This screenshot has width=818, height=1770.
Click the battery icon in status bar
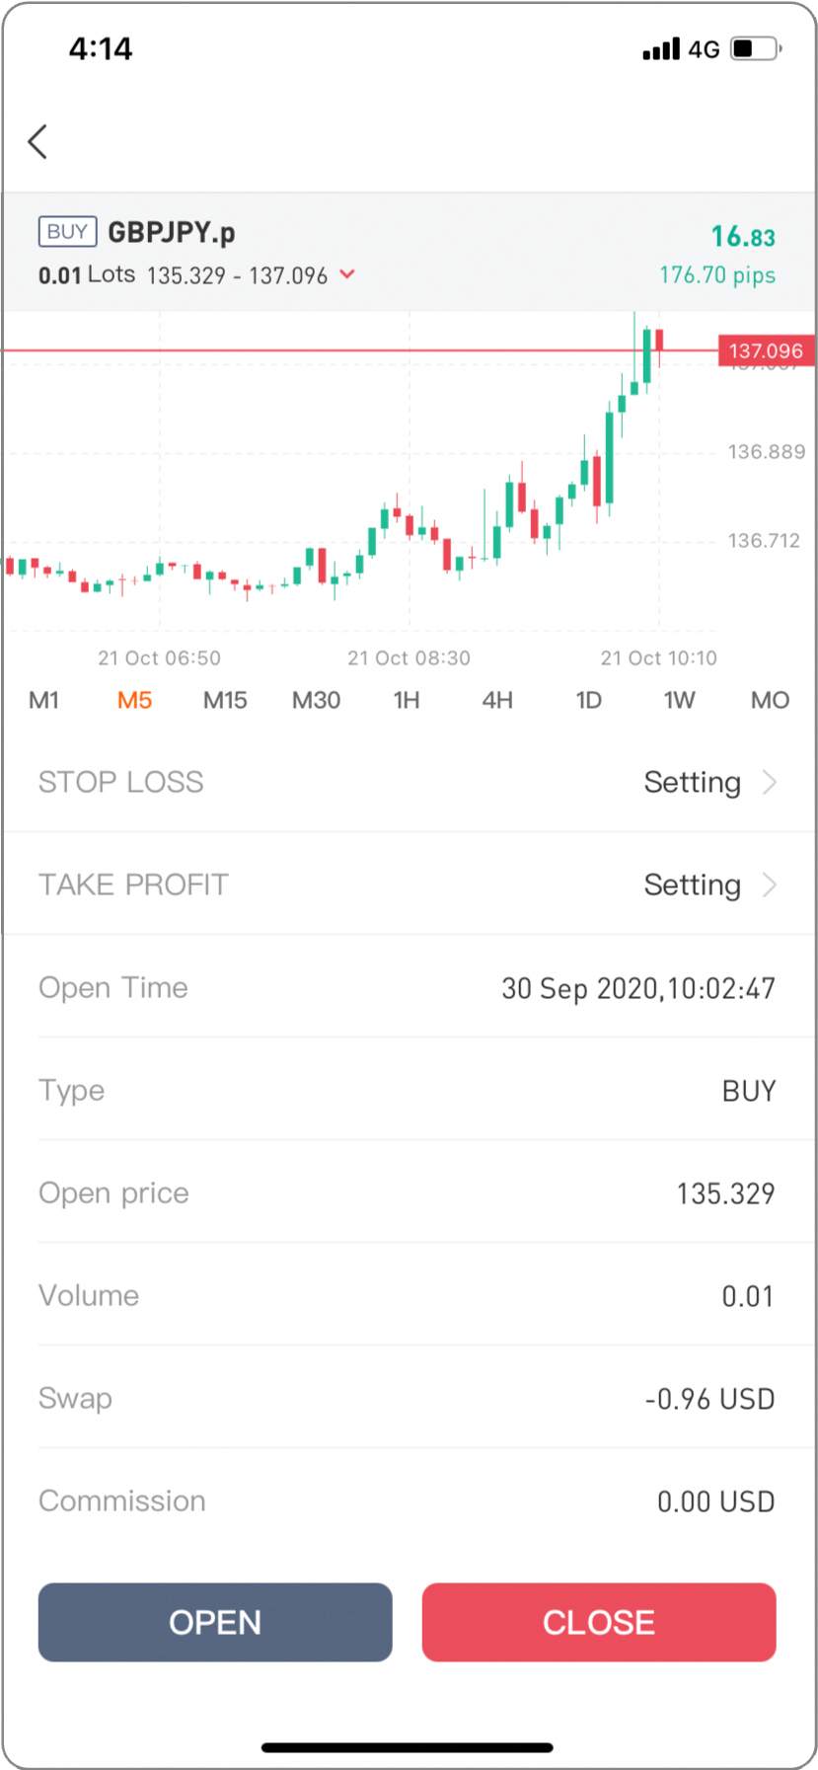(756, 48)
